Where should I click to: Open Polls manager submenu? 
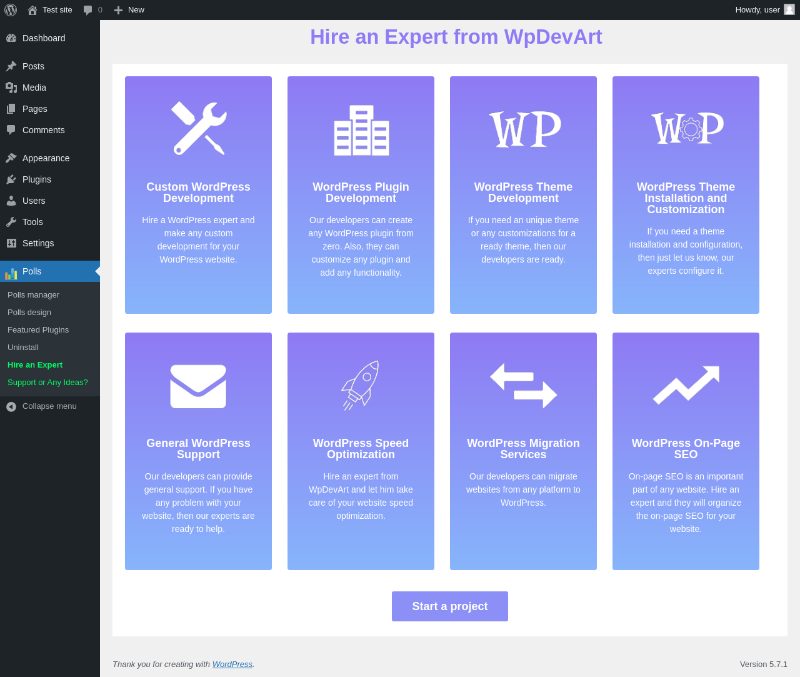pyautogui.click(x=34, y=295)
